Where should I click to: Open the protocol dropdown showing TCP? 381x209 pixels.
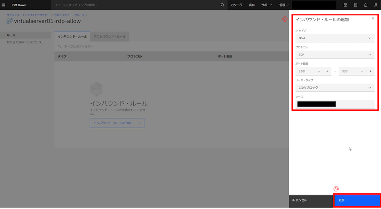[x=335, y=55]
